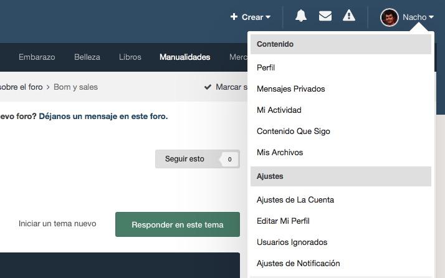Go to Mis Archivos
Screen dimensions: 445x278
340,152
